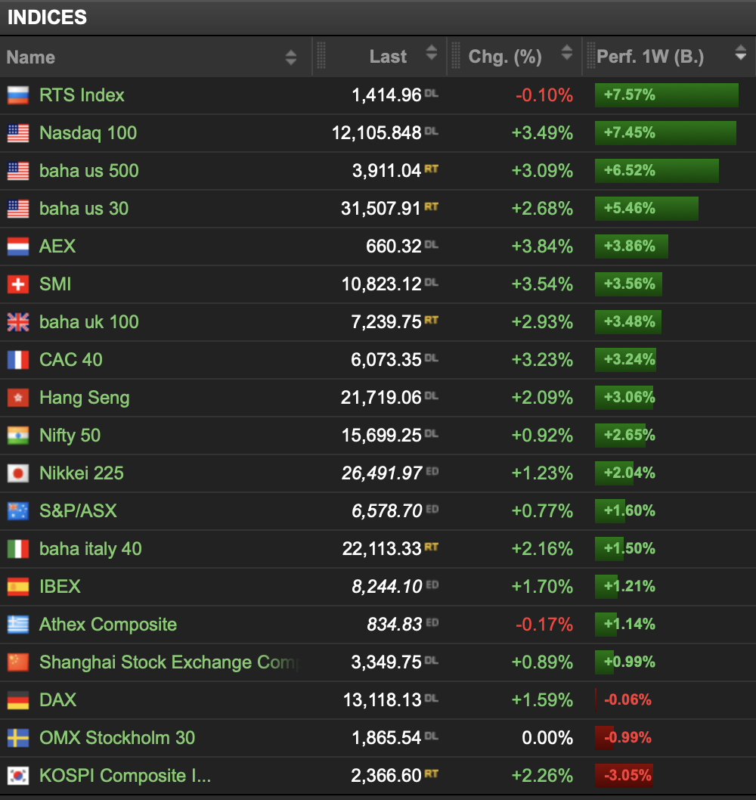The height and width of the screenshot is (800, 756).
Task: Click the Chg. (%) column header label
Action: point(505,57)
